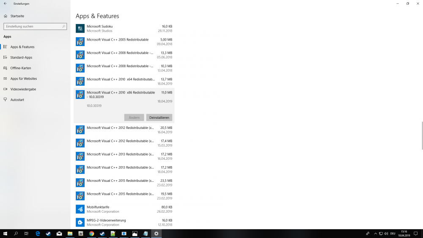
Task: Show hidden system tray icons
Action: pyautogui.click(x=376, y=234)
